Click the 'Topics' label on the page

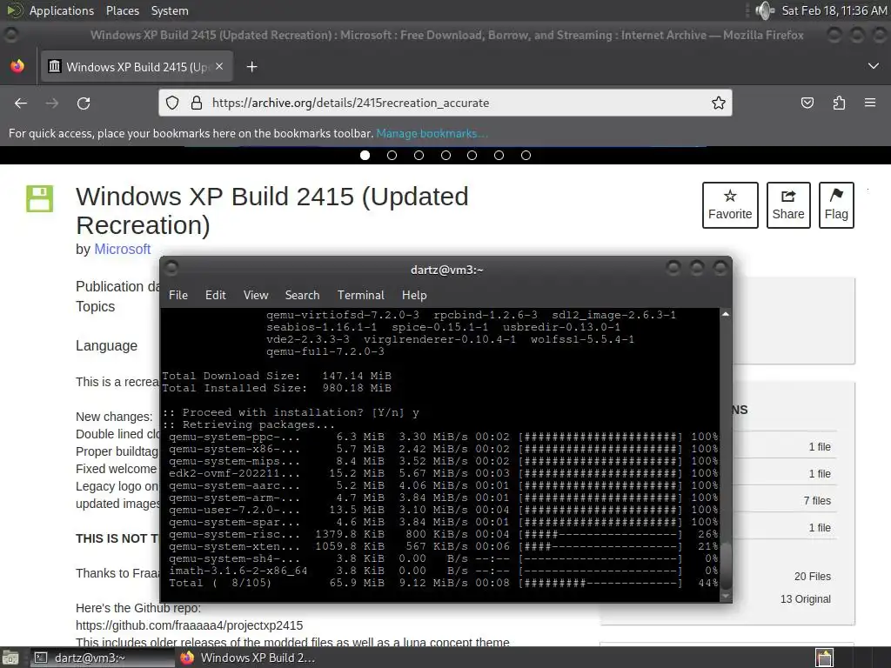click(x=95, y=307)
